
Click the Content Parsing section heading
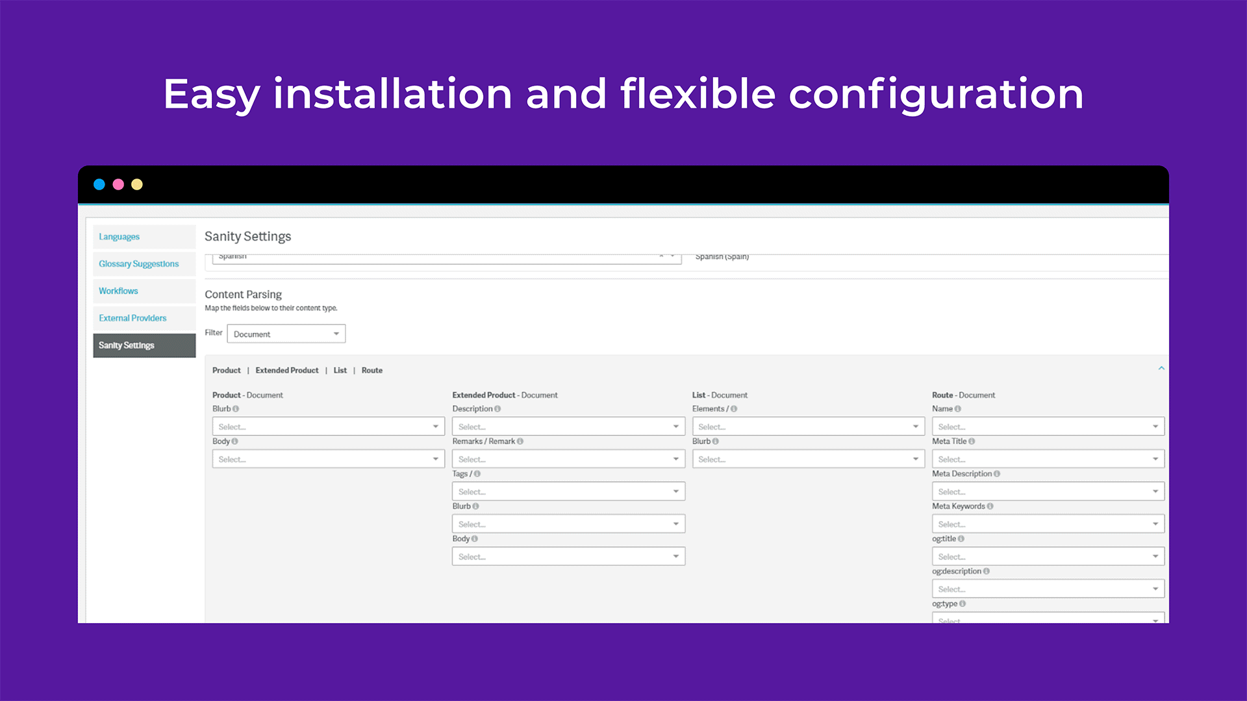point(243,295)
